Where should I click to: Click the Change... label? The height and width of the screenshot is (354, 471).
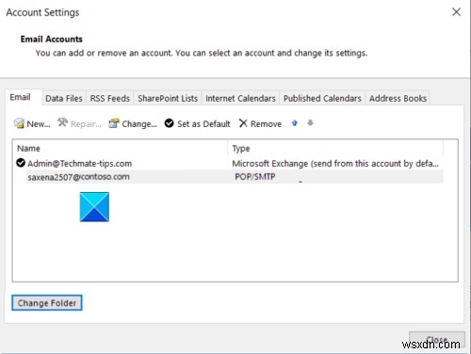coord(139,124)
